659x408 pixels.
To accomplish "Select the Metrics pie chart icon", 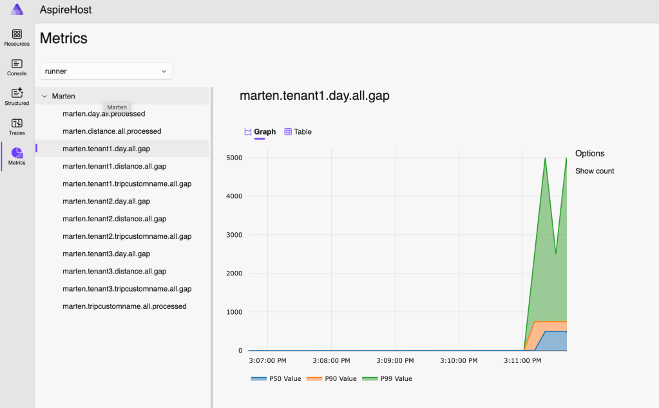I will pyautogui.click(x=17, y=153).
